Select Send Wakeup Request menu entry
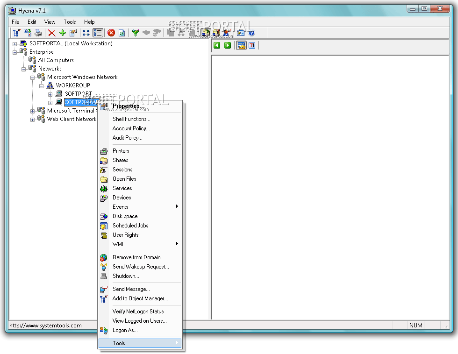This screenshot has height=354, width=458. pos(140,267)
